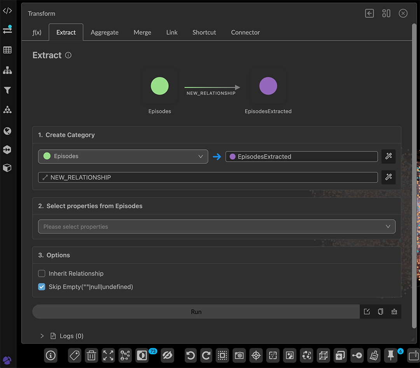The width and height of the screenshot is (420, 368).
Task: Switch to the Merge tab
Action: [x=142, y=32]
